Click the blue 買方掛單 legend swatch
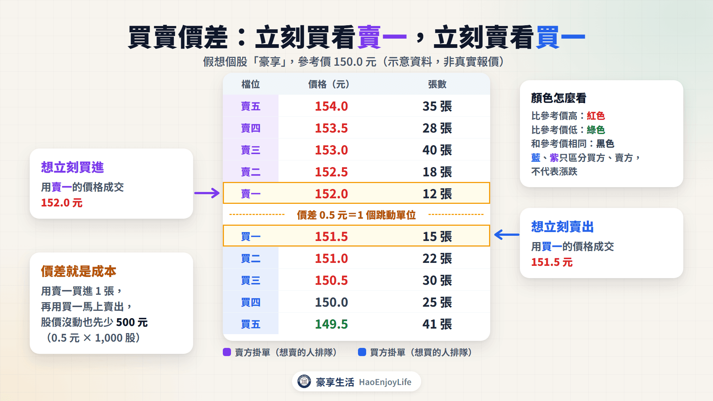Image resolution: width=713 pixels, height=401 pixels. [362, 352]
